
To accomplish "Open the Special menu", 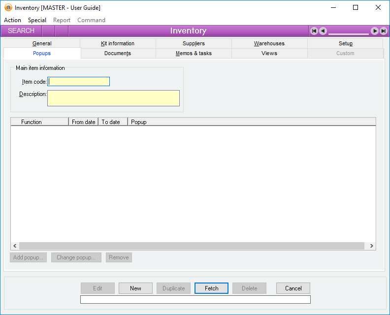I will point(37,20).
